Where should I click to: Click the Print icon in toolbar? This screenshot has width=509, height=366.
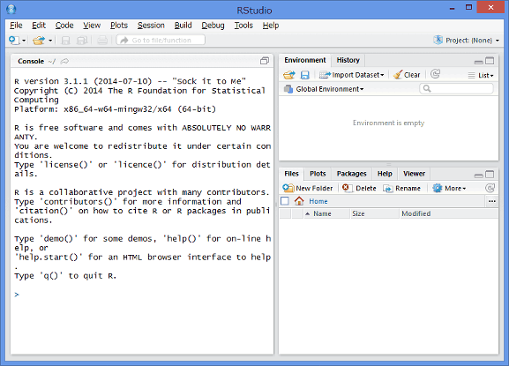(x=102, y=41)
